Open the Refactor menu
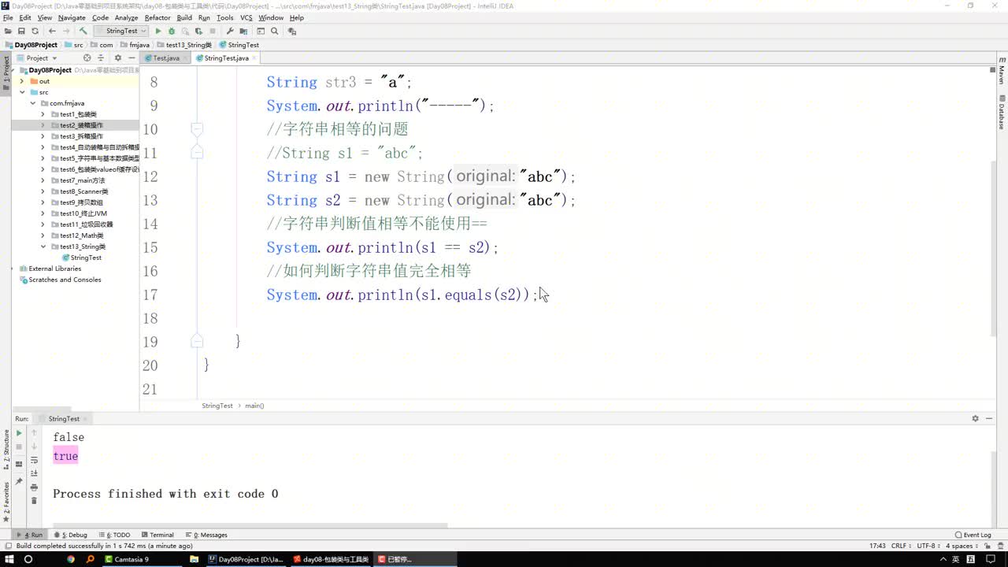The image size is (1008, 567). (x=157, y=17)
